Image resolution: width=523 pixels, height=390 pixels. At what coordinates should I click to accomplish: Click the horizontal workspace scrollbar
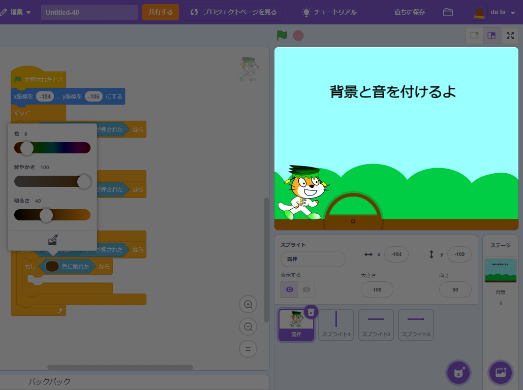[120, 367]
